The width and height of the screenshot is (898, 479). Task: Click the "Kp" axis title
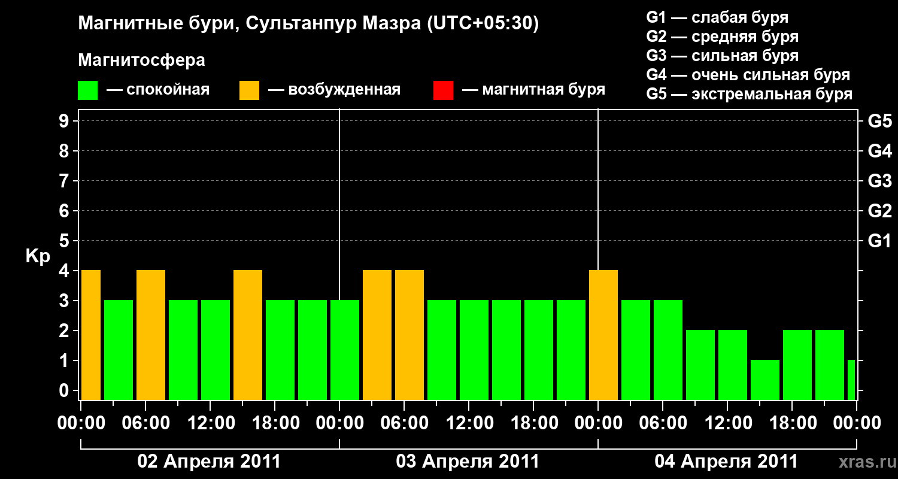pos(38,256)
